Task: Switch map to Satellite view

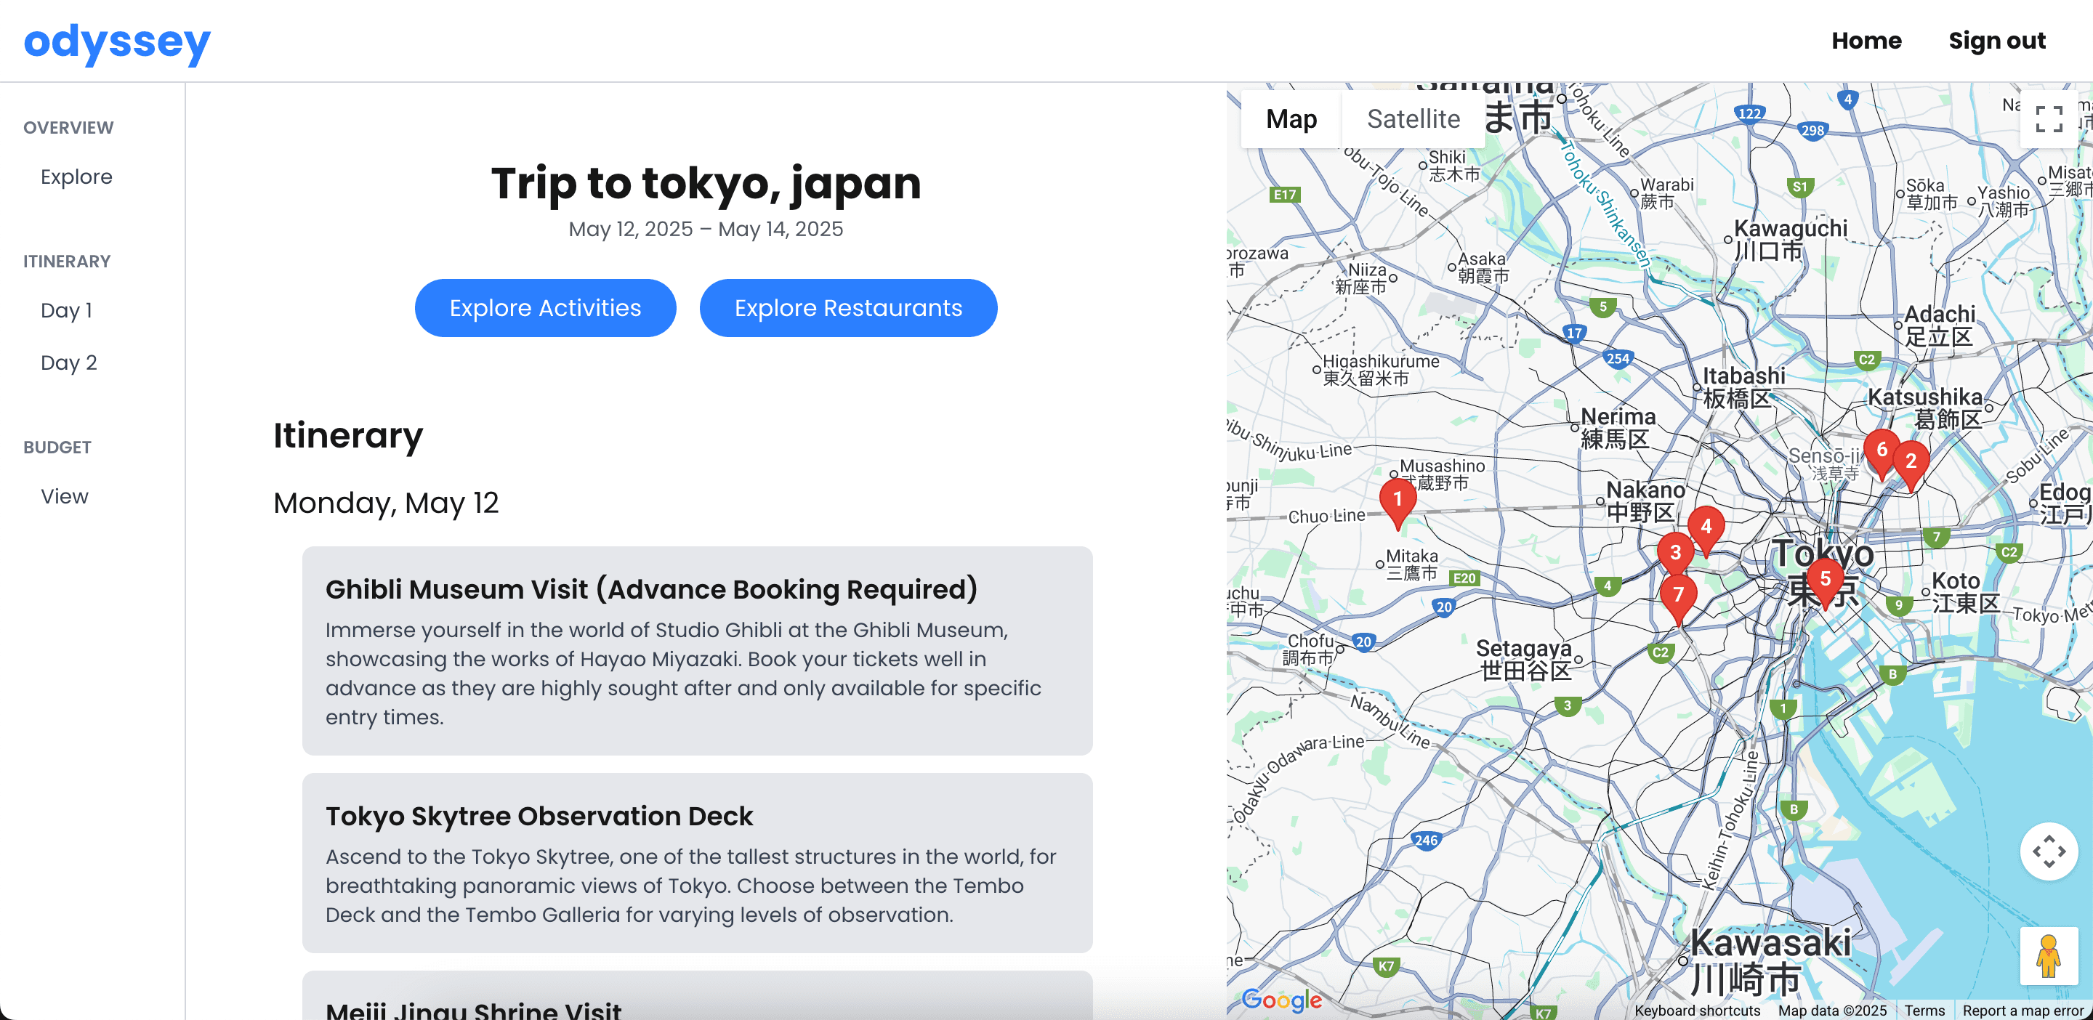Action: pos(1413,118)
